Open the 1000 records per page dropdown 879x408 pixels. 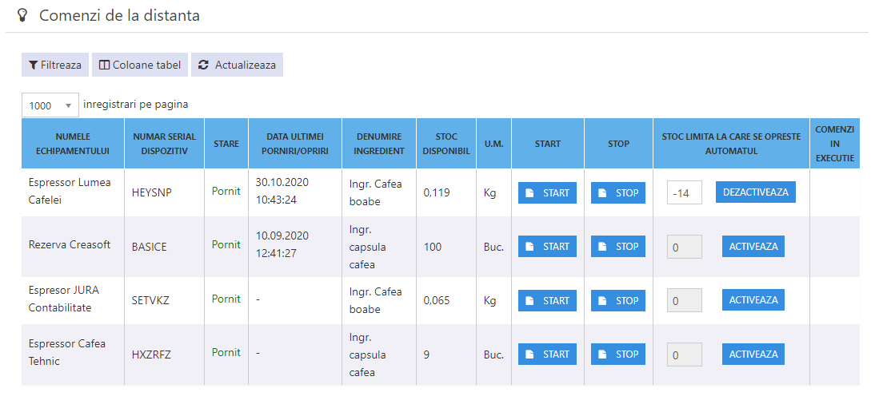50,105
